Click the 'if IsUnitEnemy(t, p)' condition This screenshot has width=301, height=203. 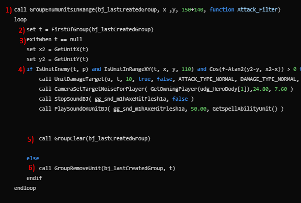[57, 69]
